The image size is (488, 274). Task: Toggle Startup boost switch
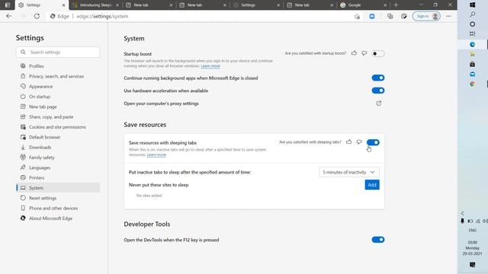click(x=378, y=53)
